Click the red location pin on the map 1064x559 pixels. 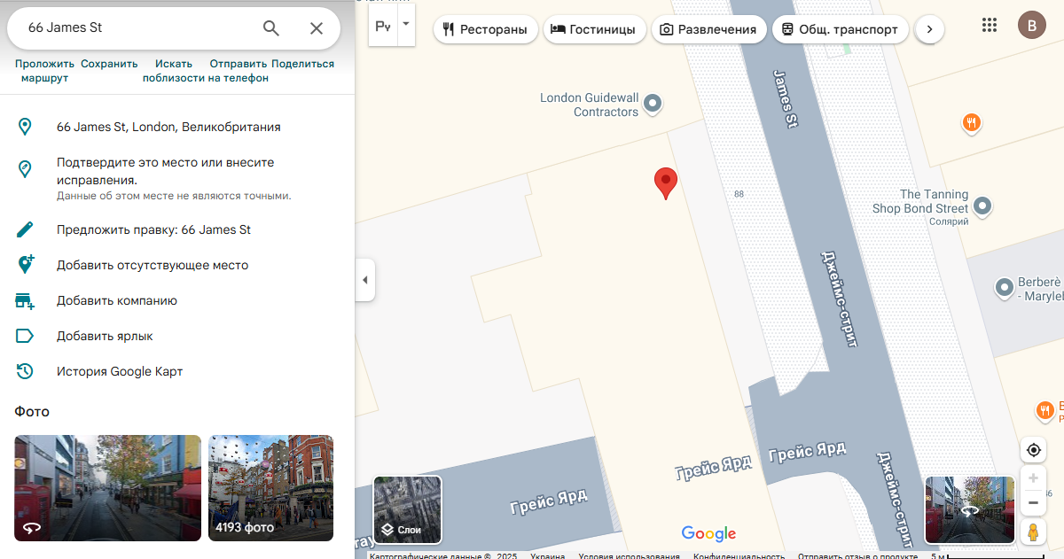[666, 182]
